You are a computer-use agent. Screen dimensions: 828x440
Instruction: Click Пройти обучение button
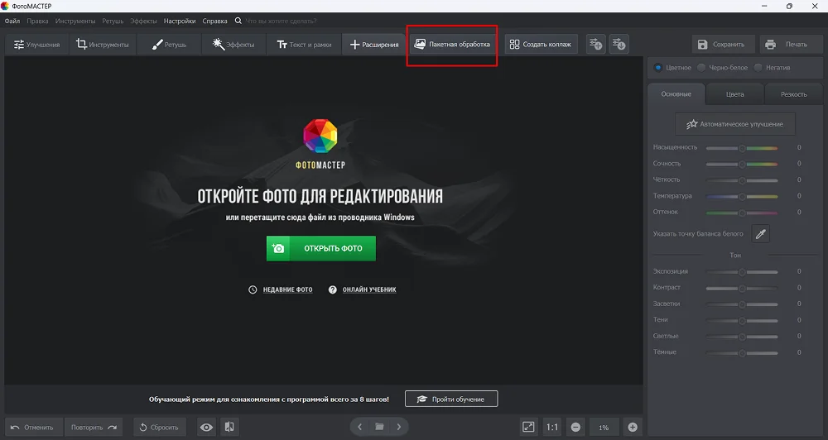point(451,399)
